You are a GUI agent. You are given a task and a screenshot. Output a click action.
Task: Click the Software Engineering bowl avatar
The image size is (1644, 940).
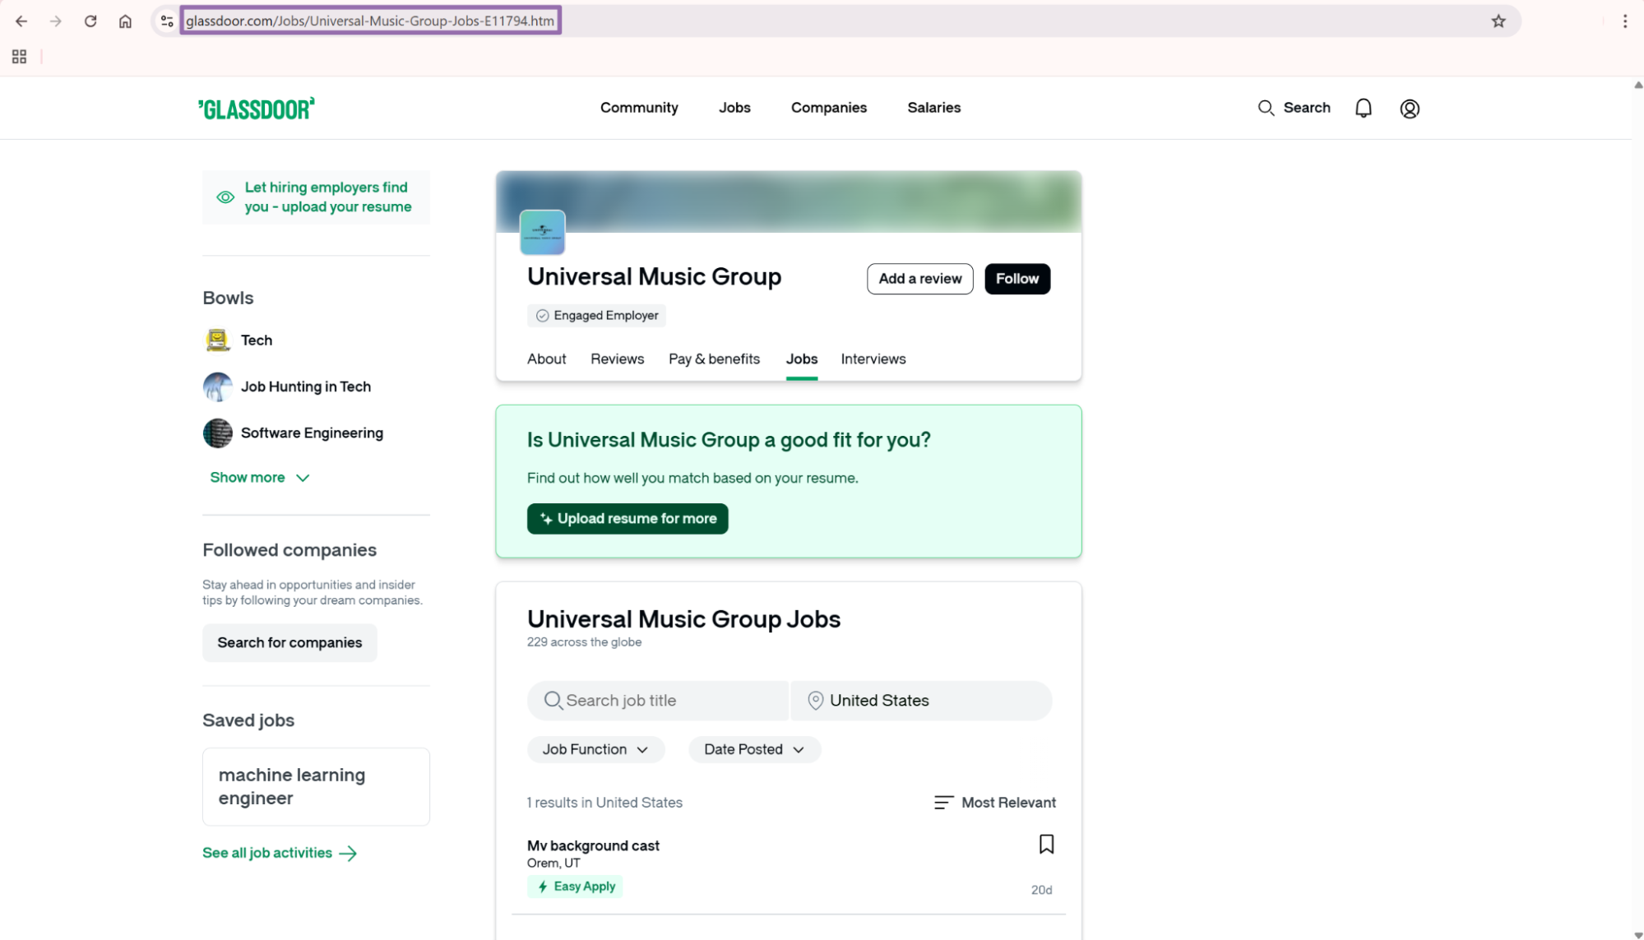point(218,433)
